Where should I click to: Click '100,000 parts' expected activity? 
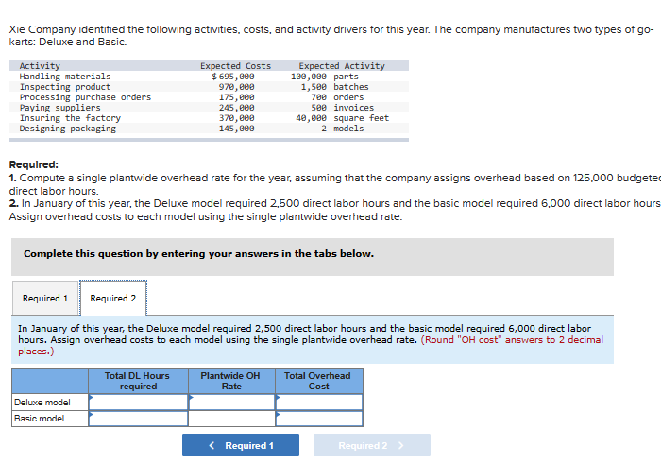[x=325, y=77]
